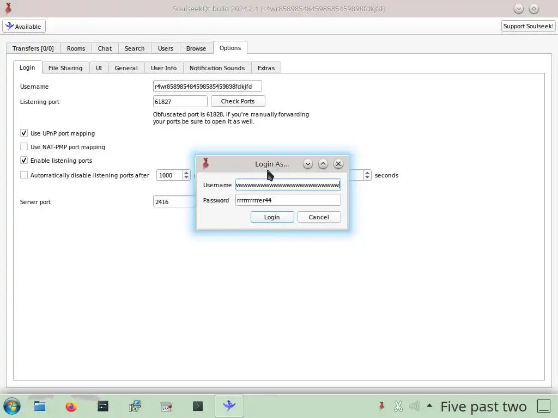Screen dimensions: 558x418
Task: Close the Login As dialog
Action: click(338, 164)
